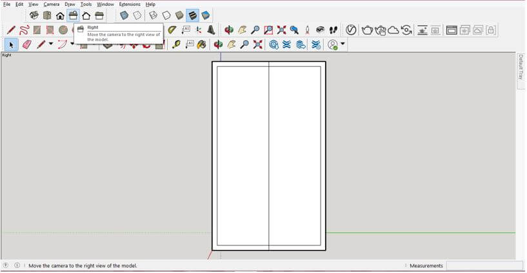This screenshot has height=273, width=527.
Task: Select the Tape Measure tool
Action: [x=176, y=44]
